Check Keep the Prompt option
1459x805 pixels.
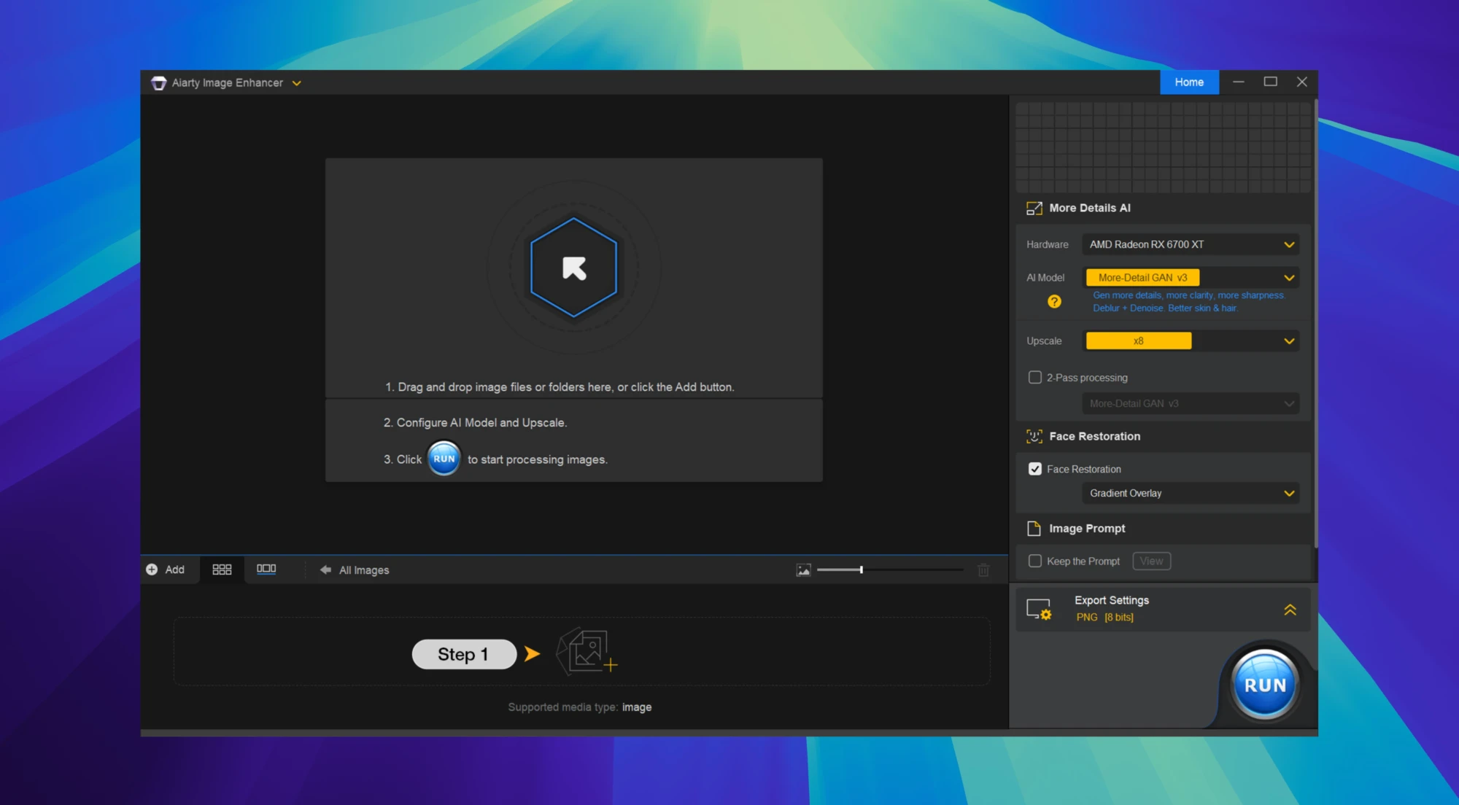1034,561
